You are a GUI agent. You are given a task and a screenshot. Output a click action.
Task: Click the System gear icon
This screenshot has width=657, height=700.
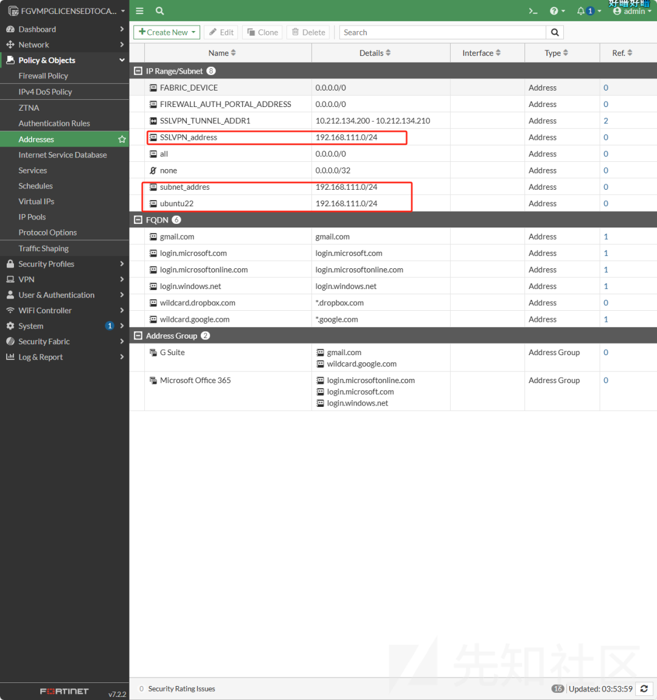pyautogui.click(x=10, y=326)
